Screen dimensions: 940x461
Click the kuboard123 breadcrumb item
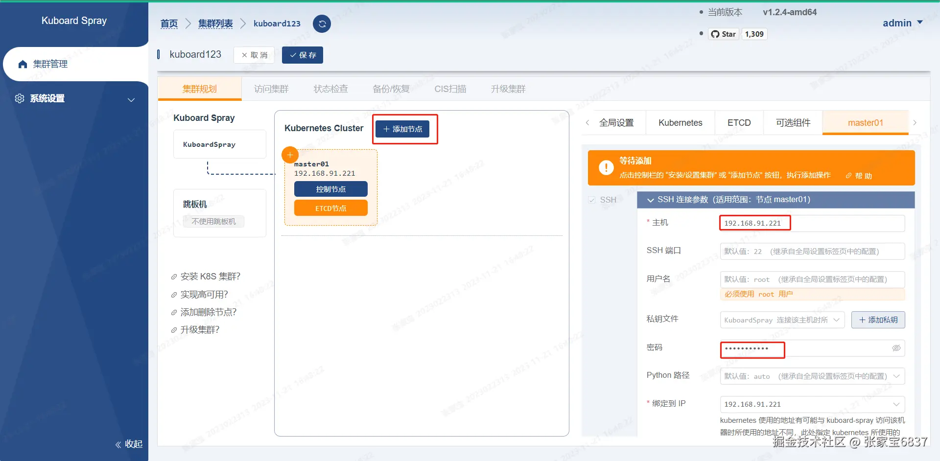click(277, 23)
